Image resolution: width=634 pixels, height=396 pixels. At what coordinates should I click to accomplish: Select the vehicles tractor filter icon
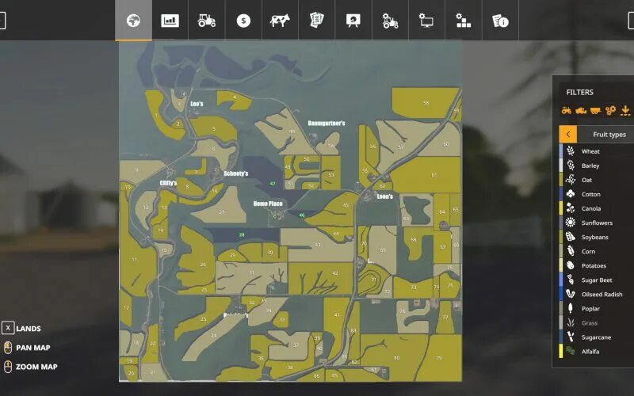click(566, 110)
